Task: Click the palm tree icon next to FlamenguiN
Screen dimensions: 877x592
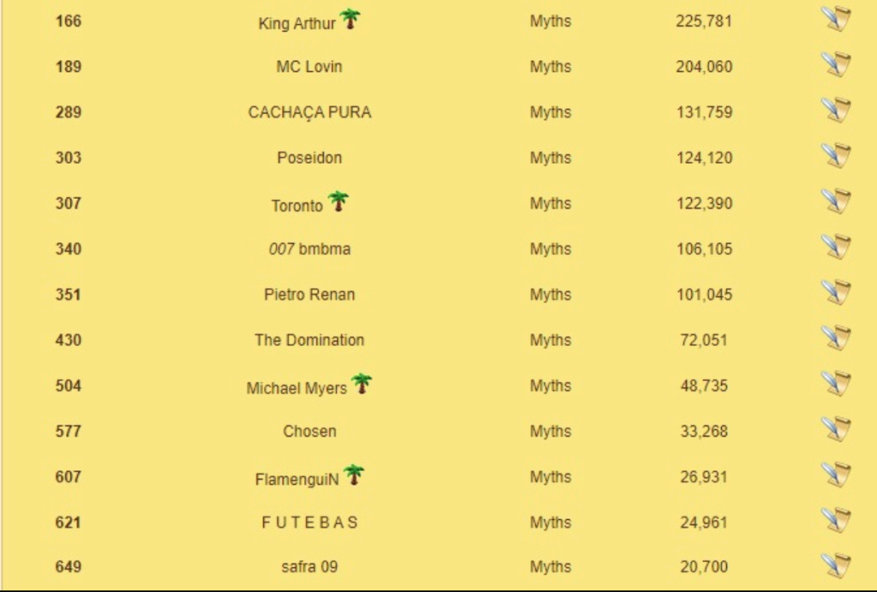Action: (354, 475)
